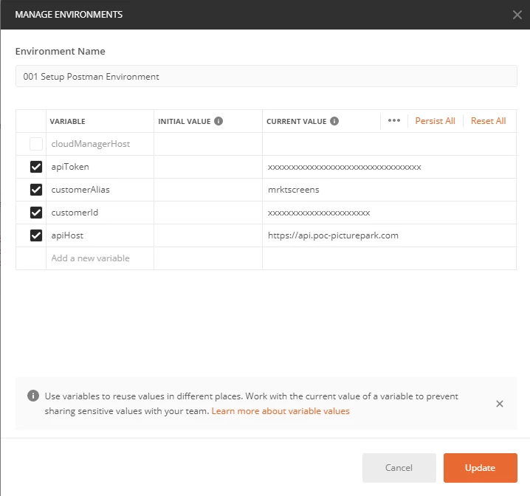Toggle the apiHost variable checkbox

(36, 235)
